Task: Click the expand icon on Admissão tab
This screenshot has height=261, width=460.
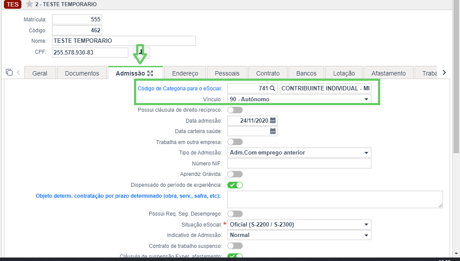Action: pos(150,73)
